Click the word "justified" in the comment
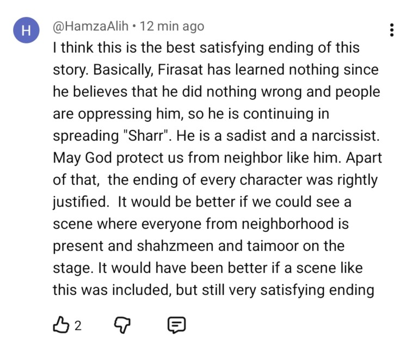This screenshot has height=351, width=418. (x=79, y=202)
